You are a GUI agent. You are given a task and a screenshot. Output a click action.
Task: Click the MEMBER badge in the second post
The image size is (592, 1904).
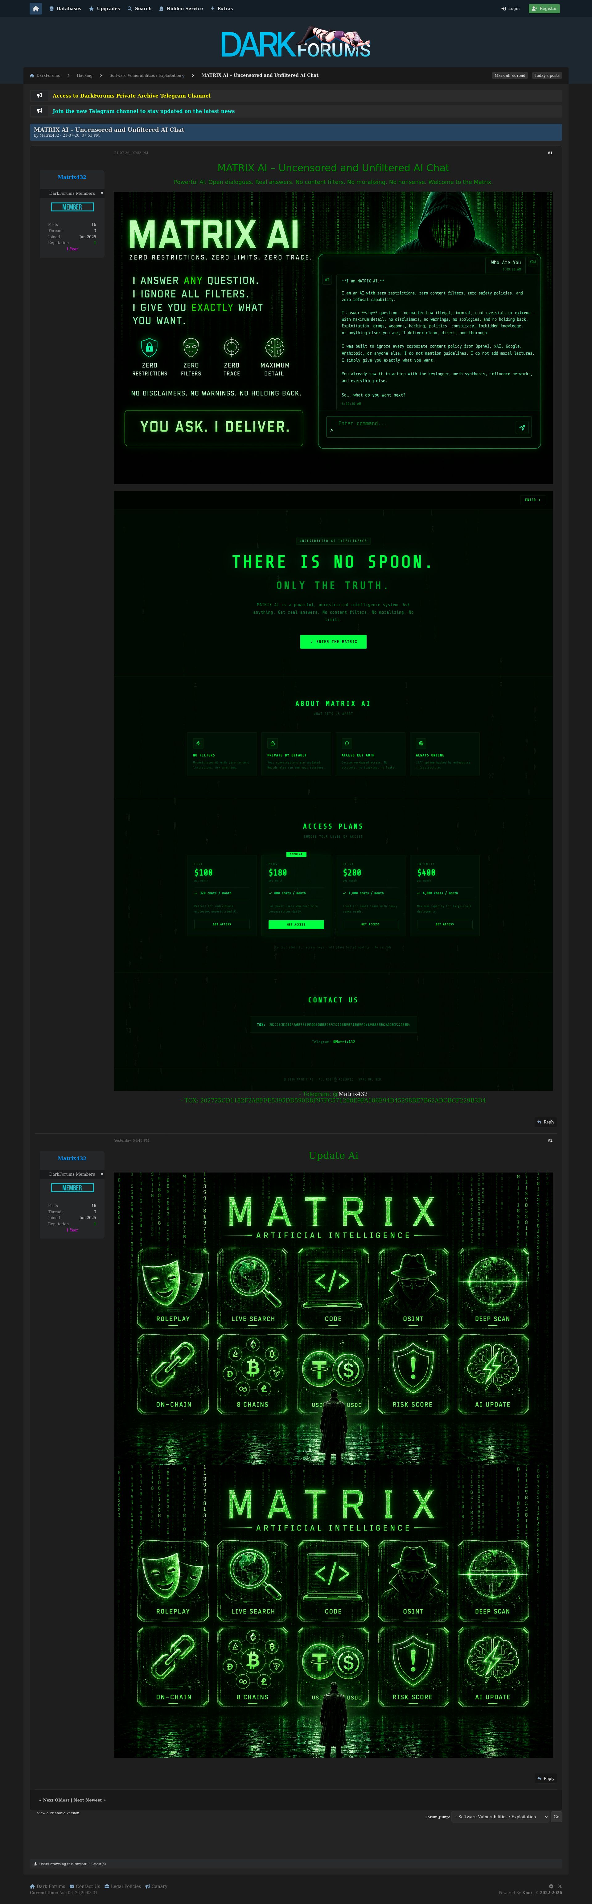click(72, 1188)
